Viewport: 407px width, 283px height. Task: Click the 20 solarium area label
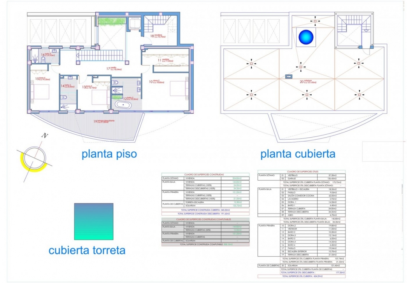click(309, 81)
